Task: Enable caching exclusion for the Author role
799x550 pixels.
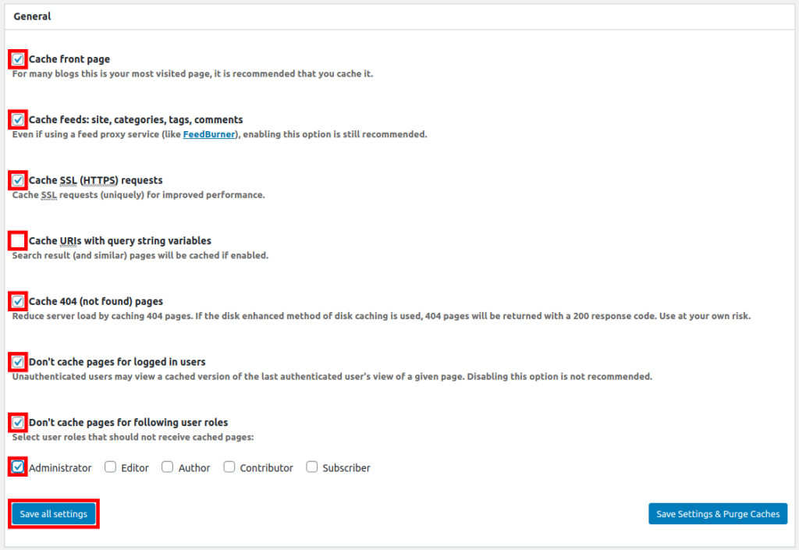Action: click(167, 467)
